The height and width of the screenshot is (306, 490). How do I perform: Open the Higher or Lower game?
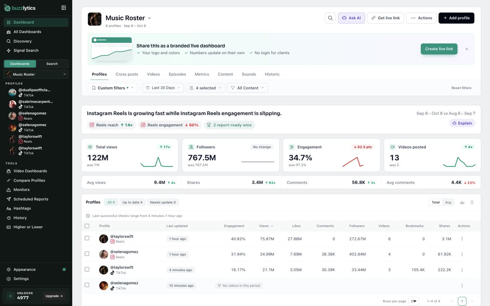36,227
